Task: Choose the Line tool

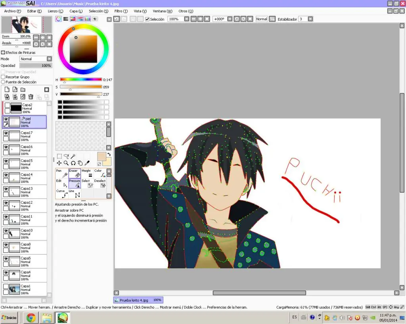Action: 75,194
